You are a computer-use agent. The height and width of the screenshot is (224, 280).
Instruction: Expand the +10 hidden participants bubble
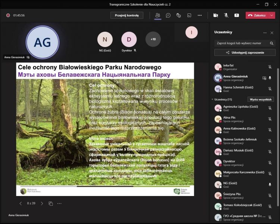[x=153, y=39]
